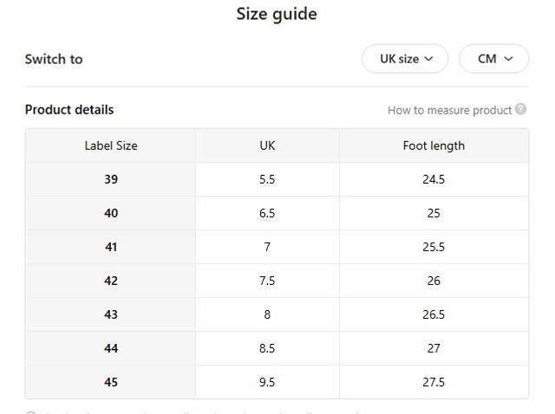Viewport: 555px width, 414px height.
Task: Open the How to measure product link
Action: pos(449,110)
